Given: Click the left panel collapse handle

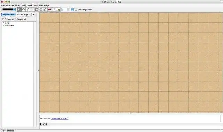Looking at the screenshot, I should [38, 71].
